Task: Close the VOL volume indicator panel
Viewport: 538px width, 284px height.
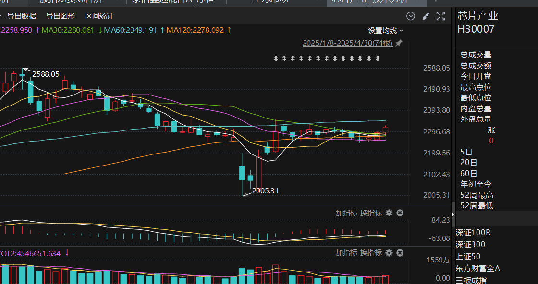Action: (400, 253)
